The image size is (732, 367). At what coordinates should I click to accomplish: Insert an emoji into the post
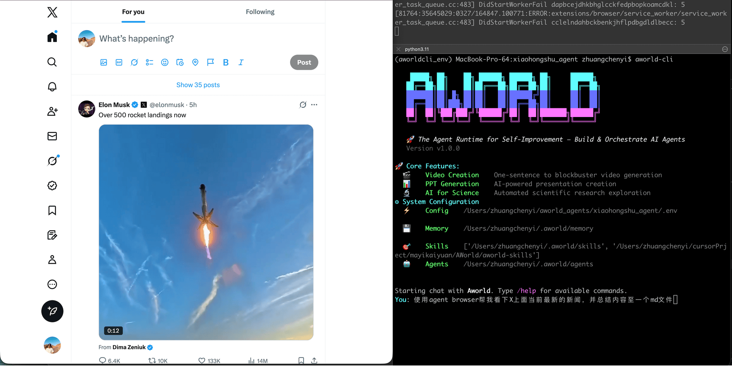coord(165,62)
